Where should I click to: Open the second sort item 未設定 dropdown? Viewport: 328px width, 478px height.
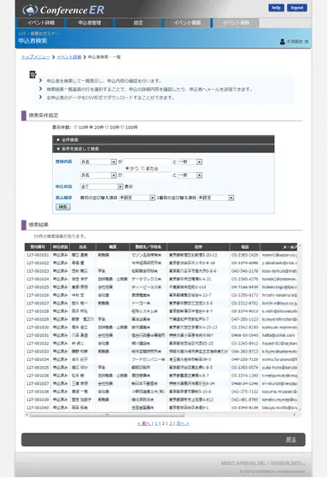click(216, 198)
